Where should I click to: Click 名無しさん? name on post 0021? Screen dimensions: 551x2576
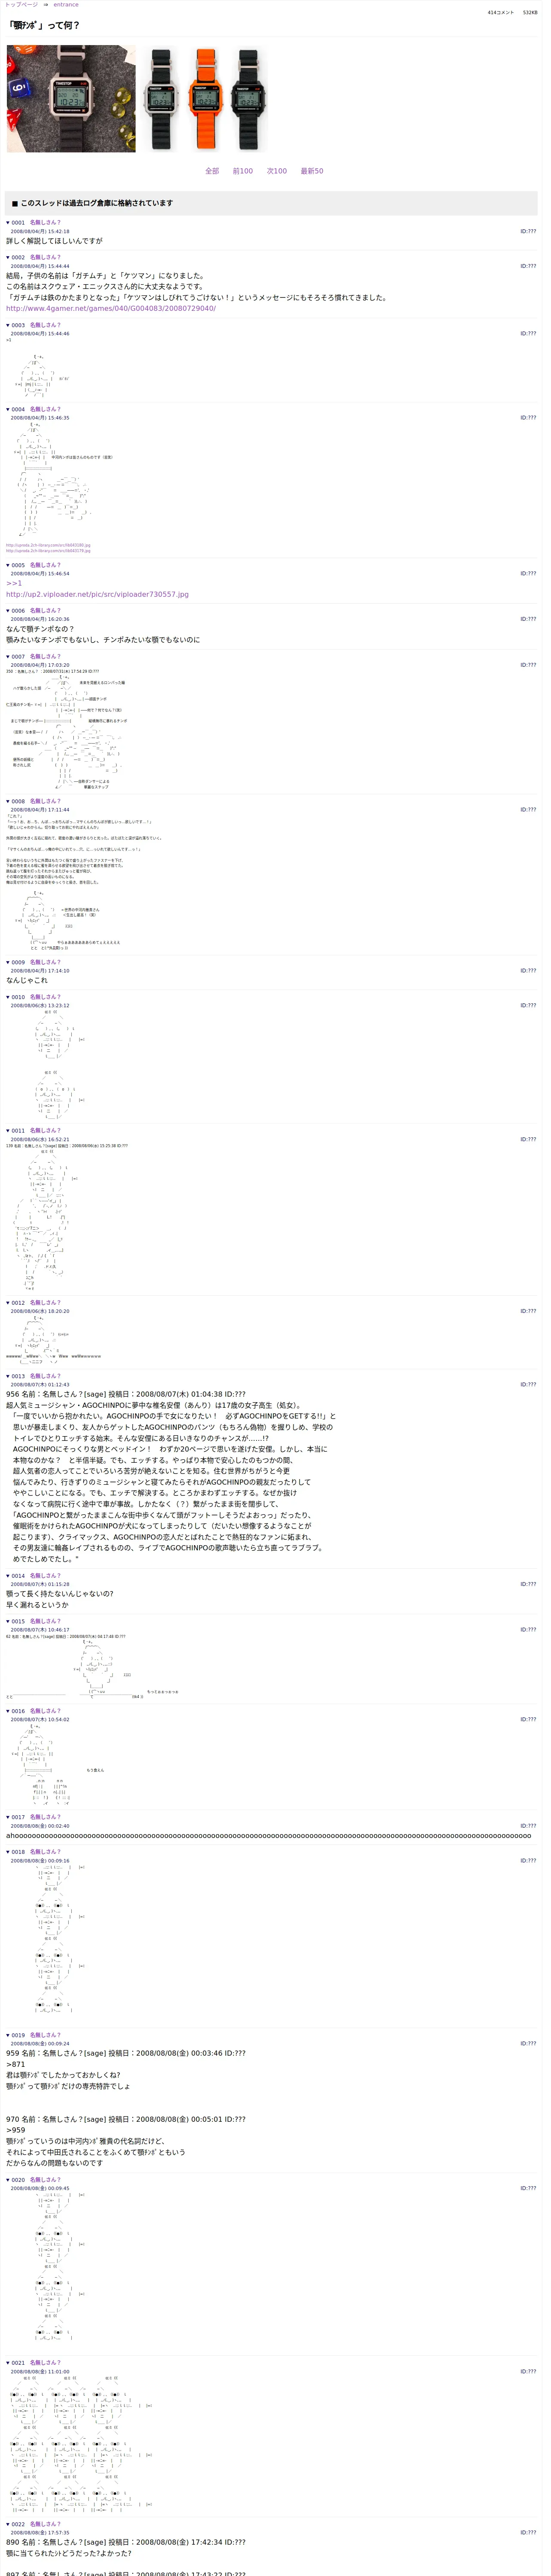coord(45,2363)
